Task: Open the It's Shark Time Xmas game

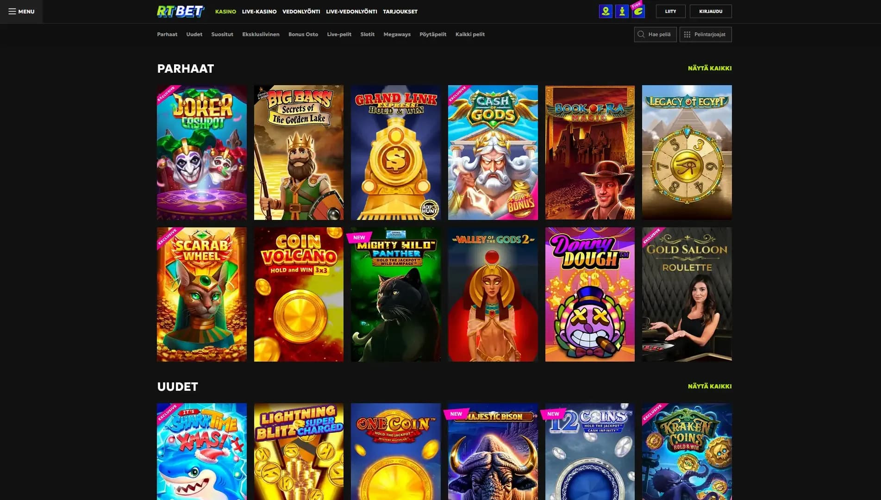Action: [202, 451]
